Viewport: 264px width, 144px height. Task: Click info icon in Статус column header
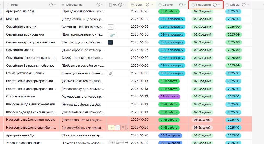(181, 5)
